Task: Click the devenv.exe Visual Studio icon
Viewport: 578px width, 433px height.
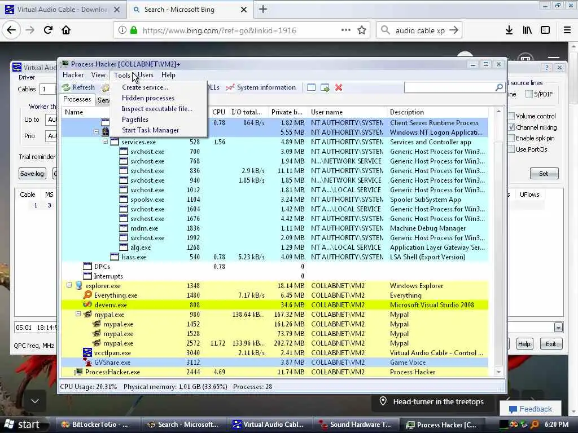Action: point(87,305)
